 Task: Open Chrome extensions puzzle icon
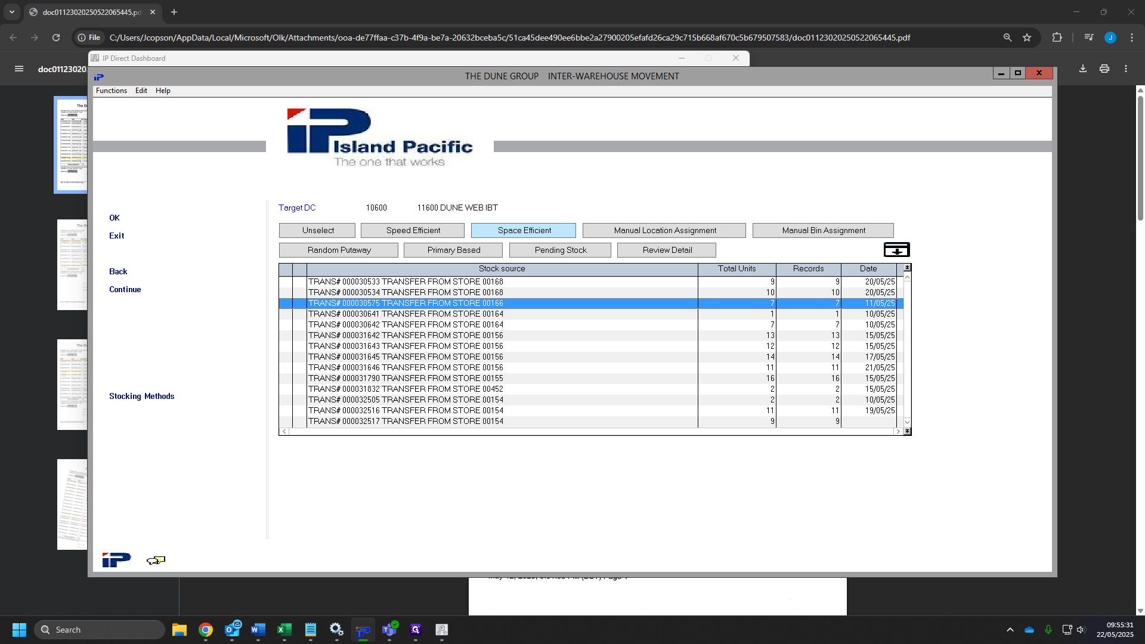coord(1057,38)
